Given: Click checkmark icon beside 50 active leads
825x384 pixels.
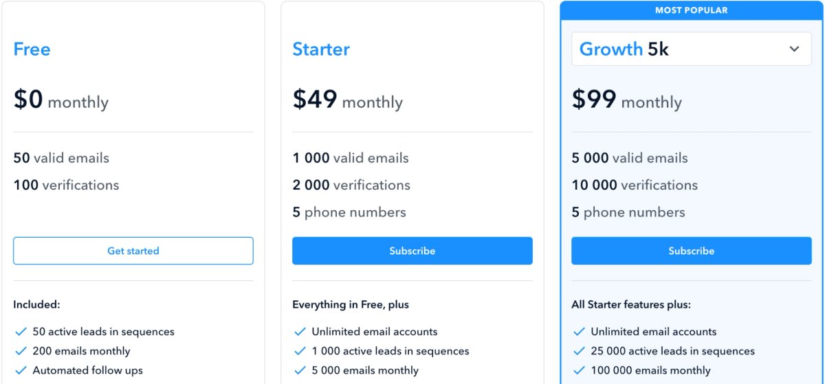Looking at the screenshot, I should 21,332.
